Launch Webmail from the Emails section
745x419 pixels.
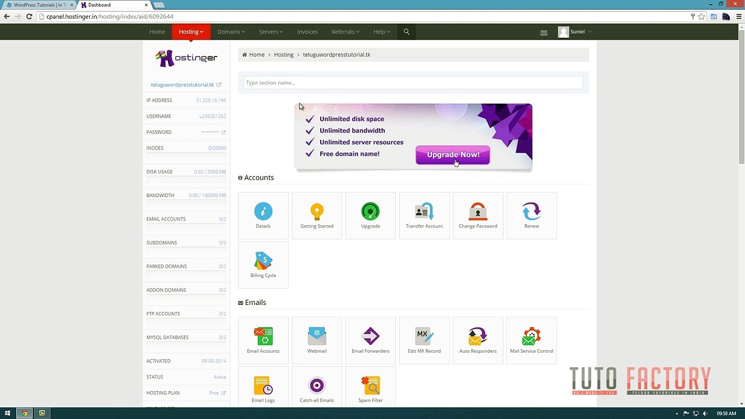click(317, 340)
